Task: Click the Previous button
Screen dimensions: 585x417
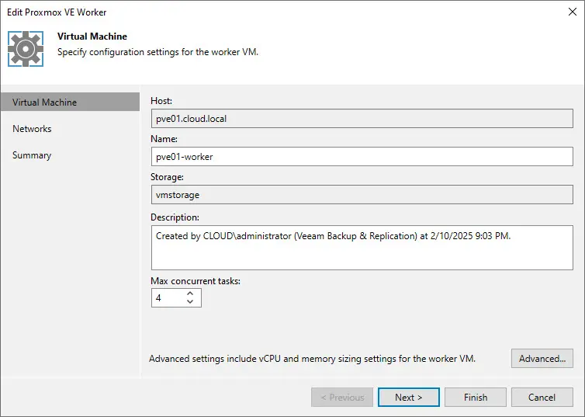Action: click(342, 398)
